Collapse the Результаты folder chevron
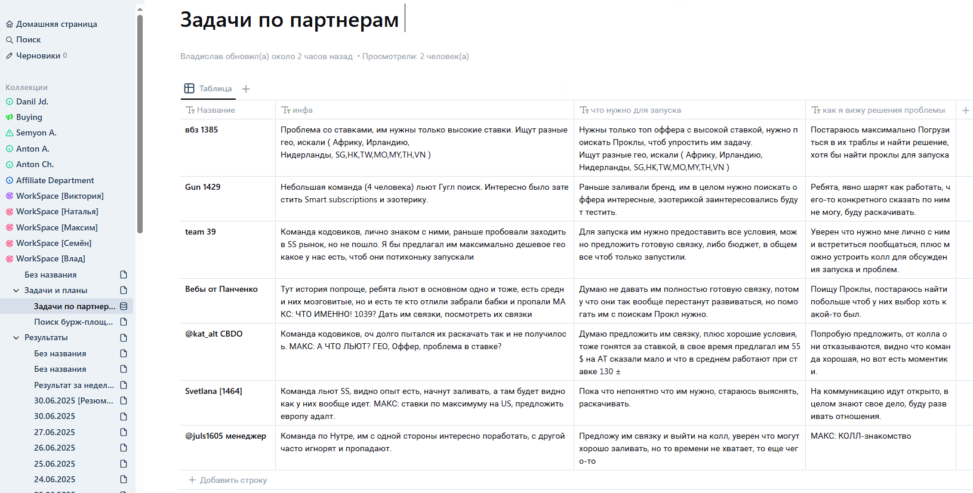This screenshot has height=493, width=973. (16, 337)
